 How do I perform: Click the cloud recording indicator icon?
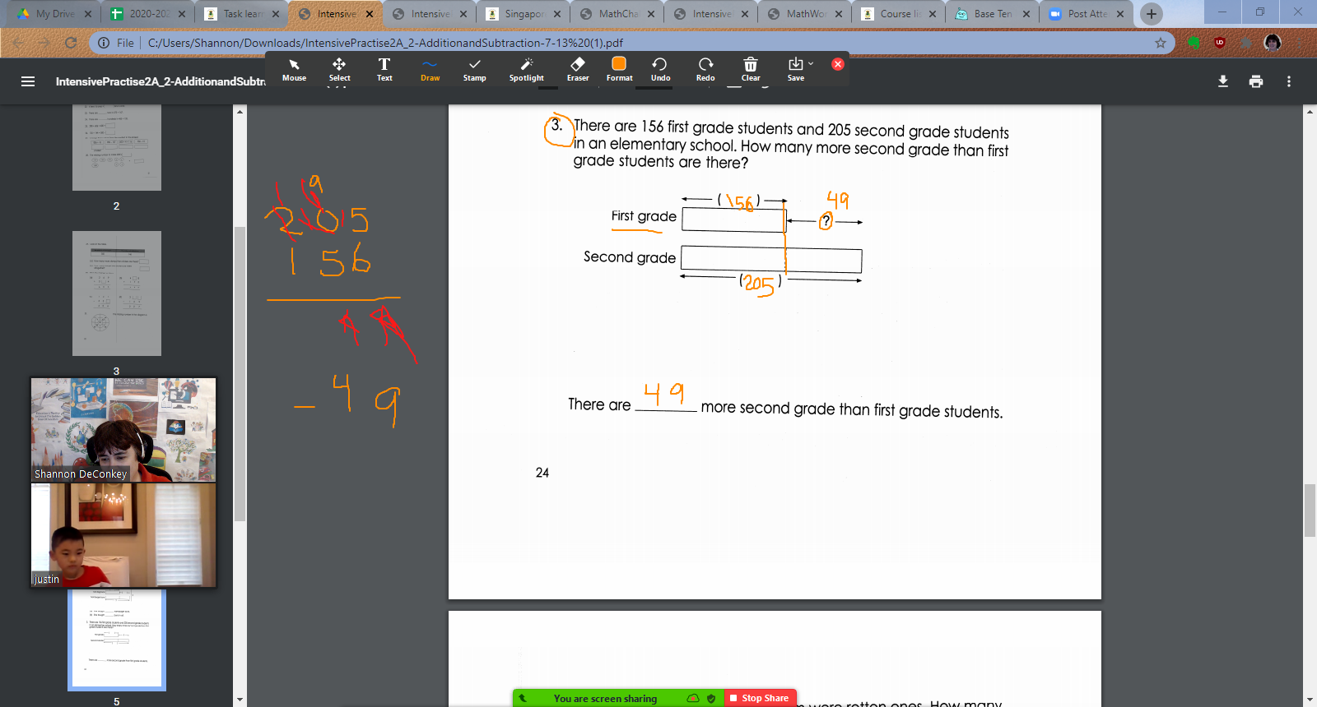(x=693, y=698)
